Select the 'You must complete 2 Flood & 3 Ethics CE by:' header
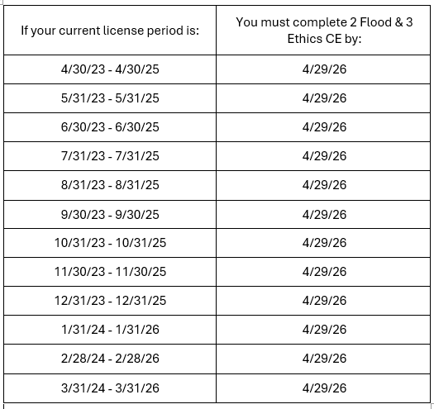 (x=324, y=31)
